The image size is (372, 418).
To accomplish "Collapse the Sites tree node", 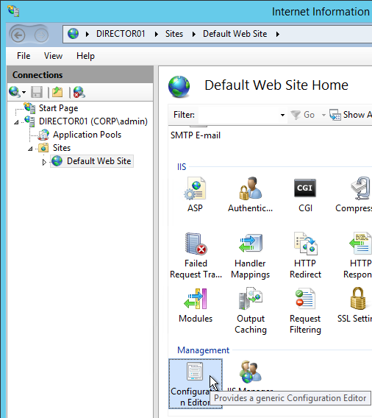I will click(30, 149).
